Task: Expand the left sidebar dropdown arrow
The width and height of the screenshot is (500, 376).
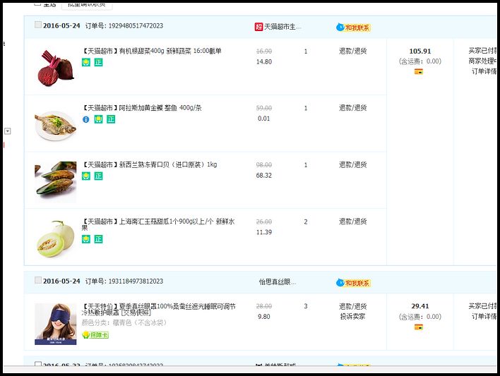Action: [8, 131]
